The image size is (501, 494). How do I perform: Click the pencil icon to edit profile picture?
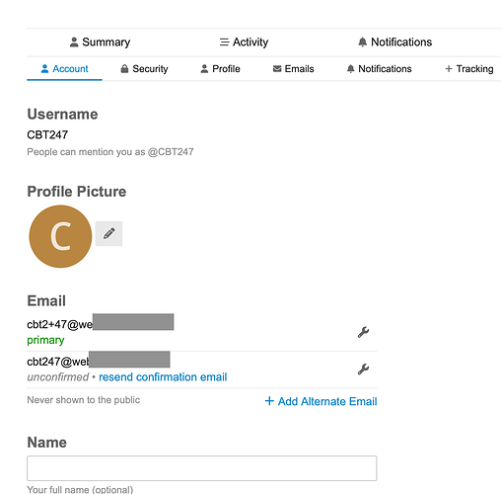coord(108,233)
